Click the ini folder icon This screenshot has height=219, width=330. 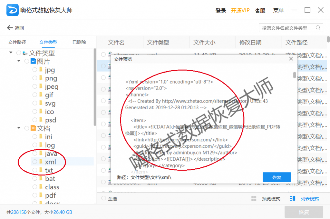[x=41, y=136]
